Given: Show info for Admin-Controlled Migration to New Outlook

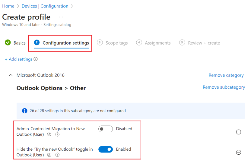Looking at the screenshot, I should [57, 134].
